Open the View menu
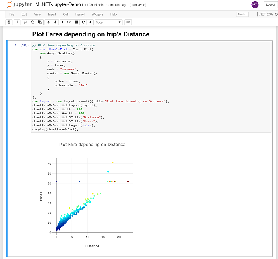This screenshot has height=259, width=278. pos(37,14)
